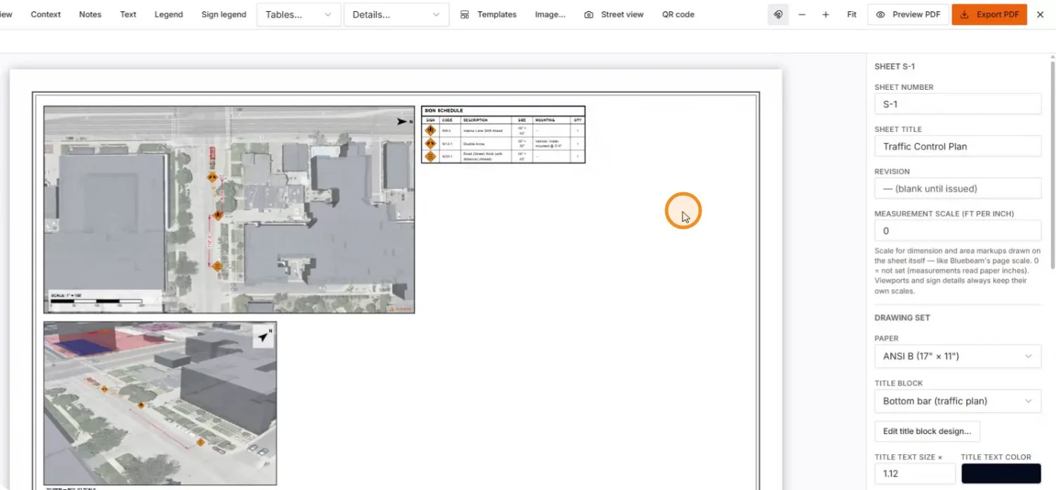Add a Context element from the toolbar

coord(46,14)
